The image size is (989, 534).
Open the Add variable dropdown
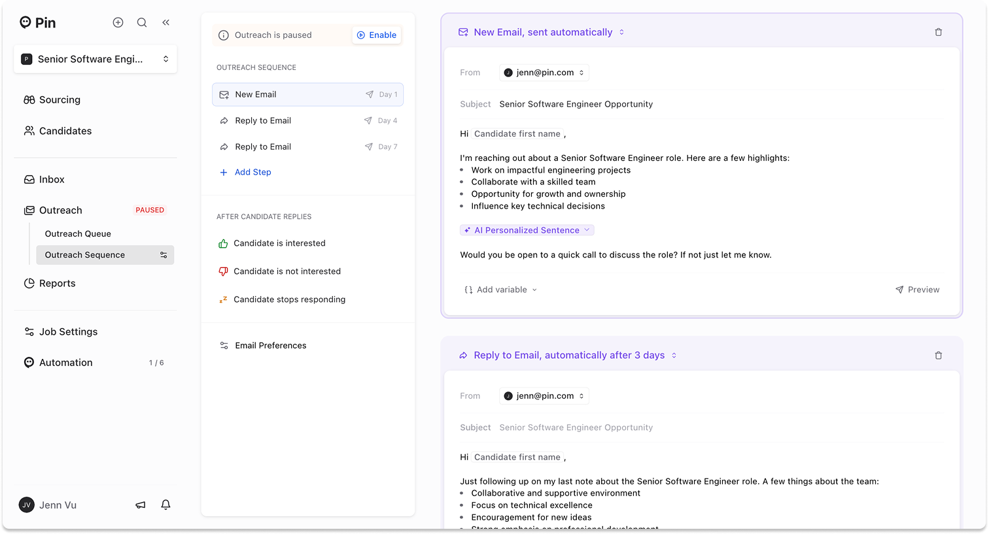pyautogui.click(x=501, y=290)
